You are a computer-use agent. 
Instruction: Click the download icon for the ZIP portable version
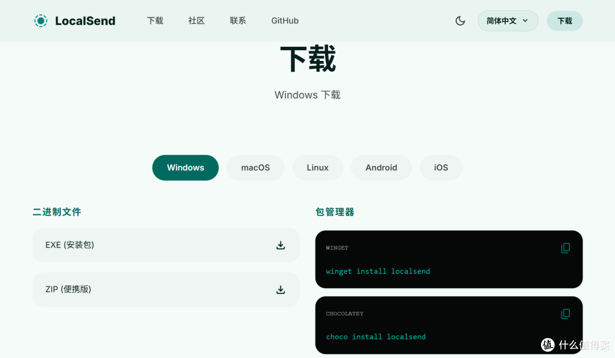pos(280,290)
